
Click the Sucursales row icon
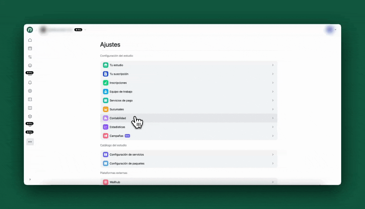point(105,109)
